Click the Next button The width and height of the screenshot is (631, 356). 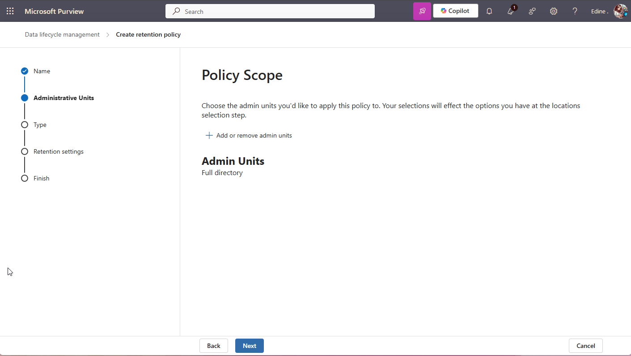(249, 345)
